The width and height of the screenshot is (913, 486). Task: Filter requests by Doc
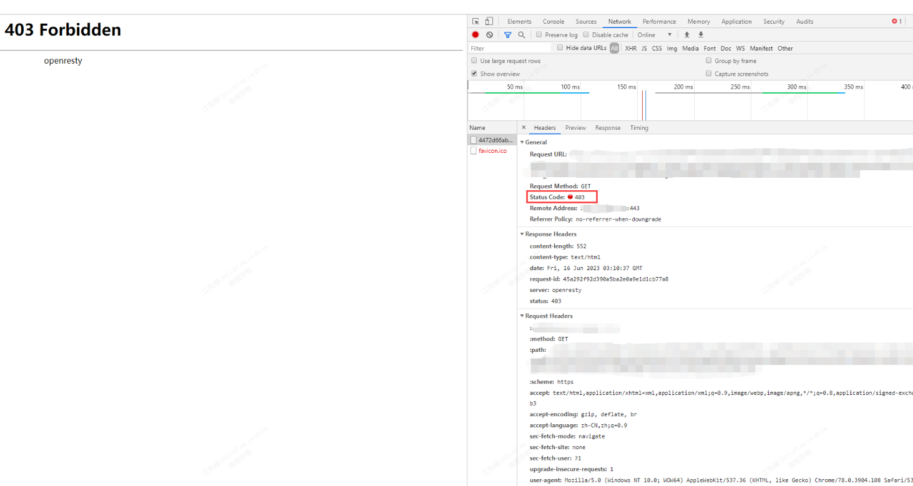point(726,48)
